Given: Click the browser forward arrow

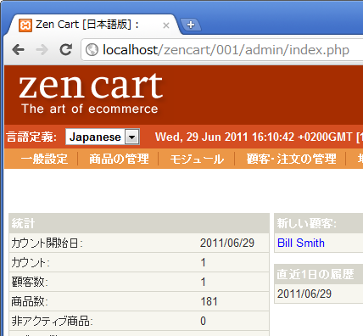Looking at the screenshot, I should tap(42, 50).
